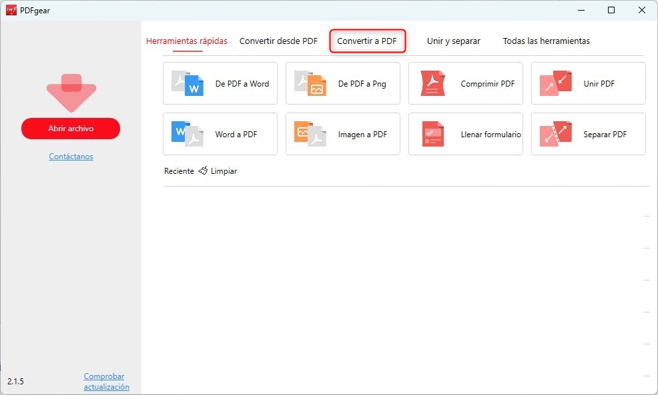Viewport: 658px width, 395px height.
Task: Go to Unir y separar tab
Action: click(454, 41)
